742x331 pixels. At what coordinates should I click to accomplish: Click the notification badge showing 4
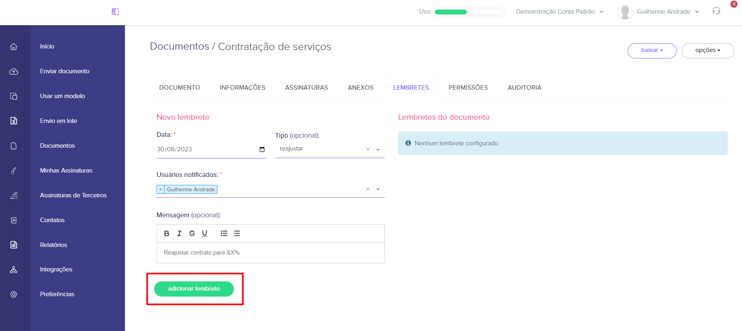pos(734,4)
